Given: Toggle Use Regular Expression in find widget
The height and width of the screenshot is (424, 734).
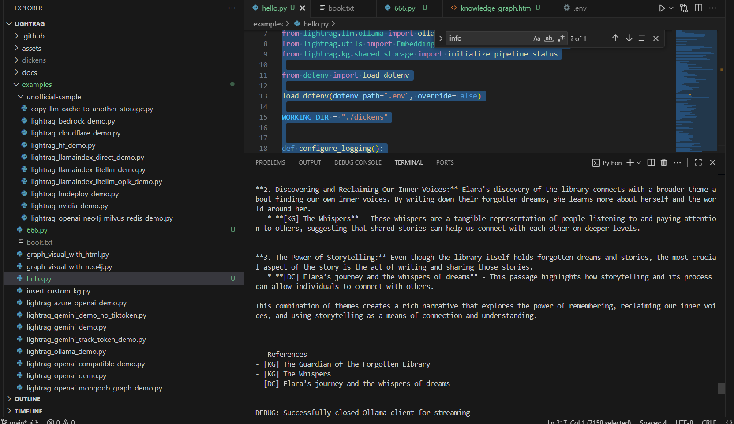Looking at the screenshot, I should 561,38.
